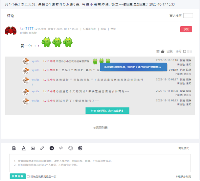The width and height of the screenshot is (200, 181).
Task: Click the LV15.大将 rank label
Action: (x=40, y=29)
